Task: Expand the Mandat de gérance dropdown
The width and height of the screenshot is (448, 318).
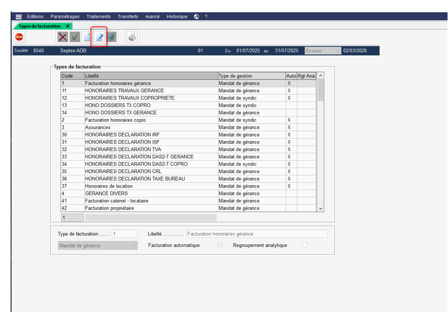Action: [x=98, y=245]
